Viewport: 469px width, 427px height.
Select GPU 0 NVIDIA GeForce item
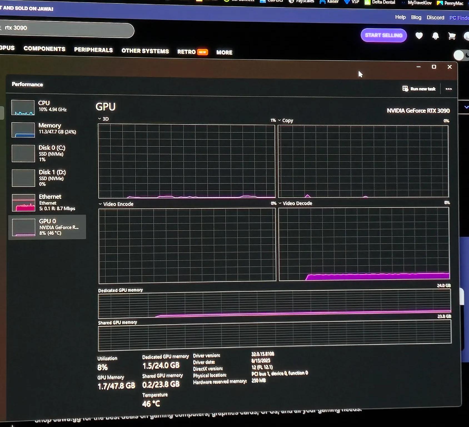tap(47, 227)
